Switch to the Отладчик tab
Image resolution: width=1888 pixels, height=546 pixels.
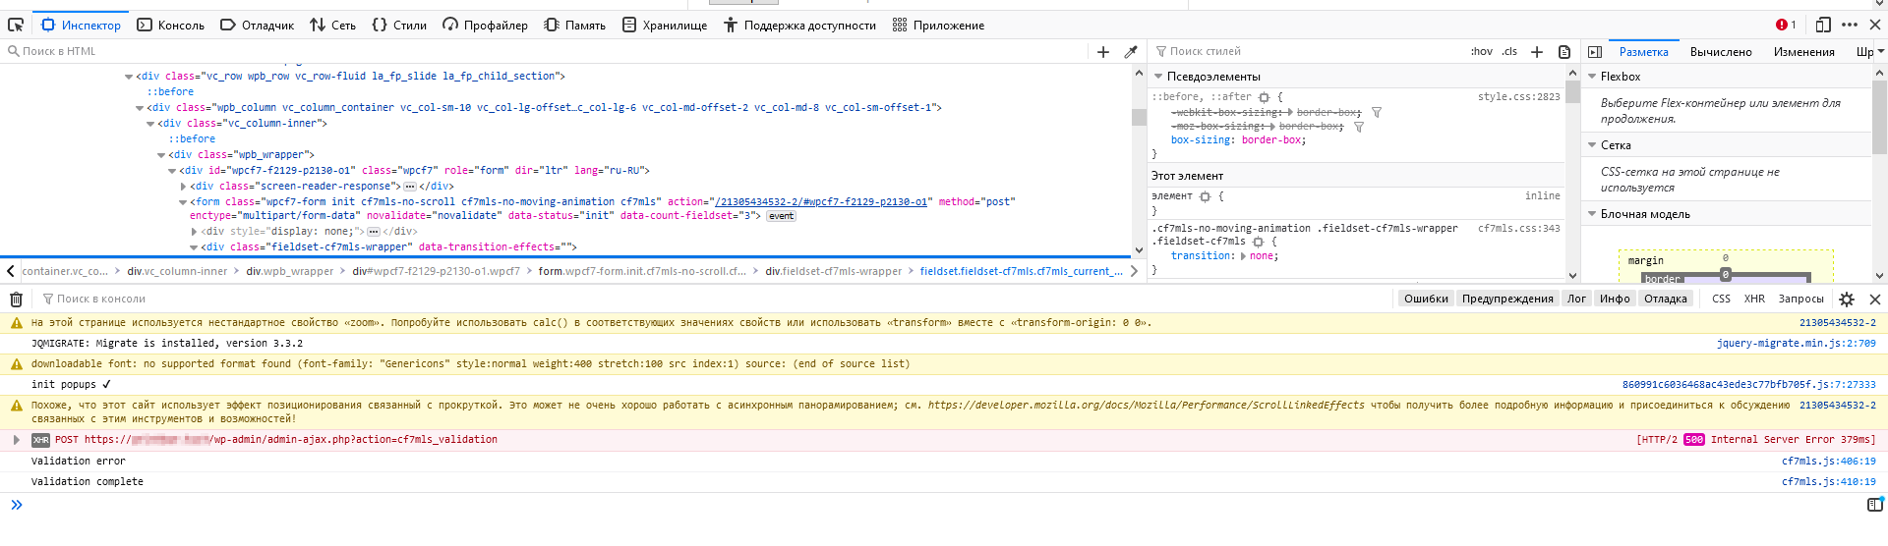pos(257,26)
